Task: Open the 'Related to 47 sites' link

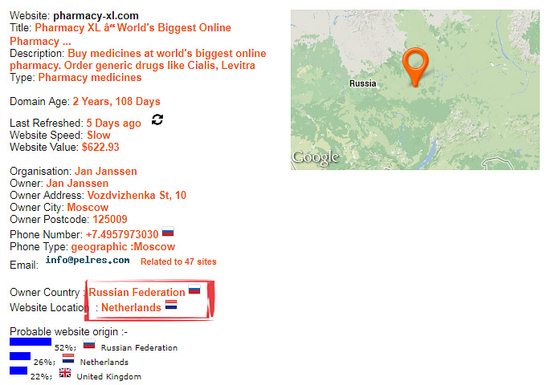Action: point(178,261)
